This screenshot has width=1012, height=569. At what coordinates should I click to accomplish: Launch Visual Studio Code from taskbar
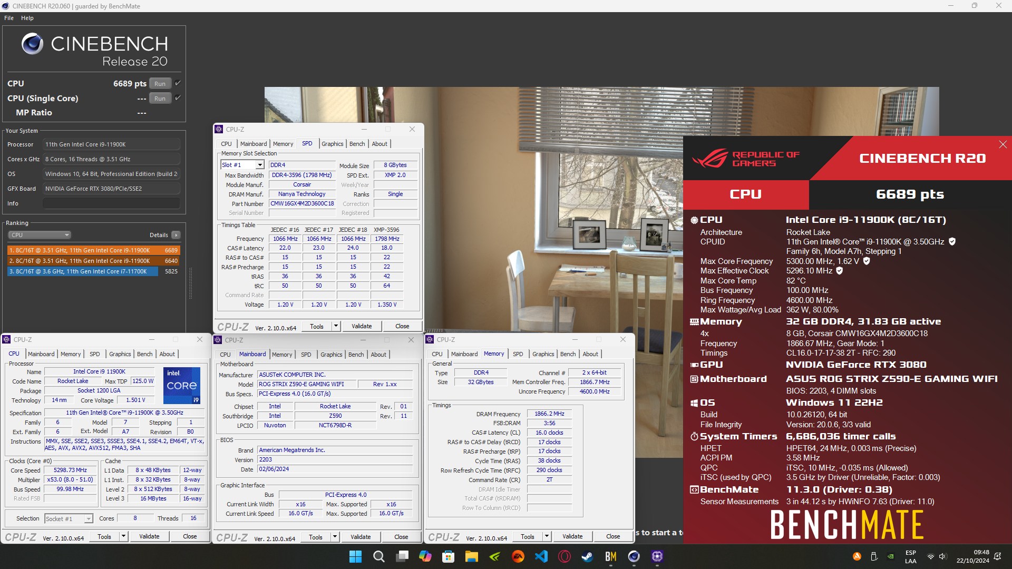541,556
